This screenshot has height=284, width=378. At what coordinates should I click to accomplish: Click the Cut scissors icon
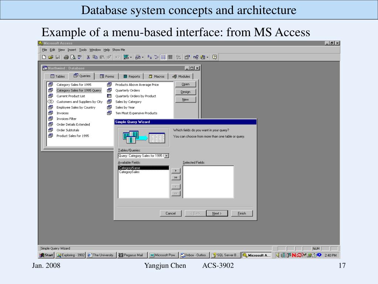point(88,57)
